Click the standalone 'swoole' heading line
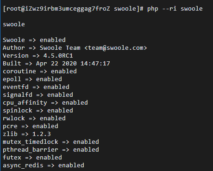 [14, 24]
